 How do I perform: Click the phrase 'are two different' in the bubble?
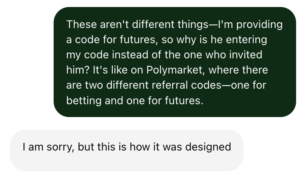107,85
